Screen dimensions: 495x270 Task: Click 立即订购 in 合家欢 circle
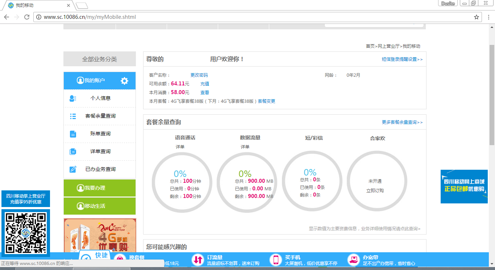coord(375,191)
